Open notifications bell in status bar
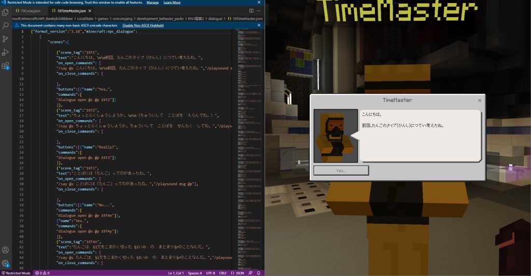The image size is (531, 276). 259,273
